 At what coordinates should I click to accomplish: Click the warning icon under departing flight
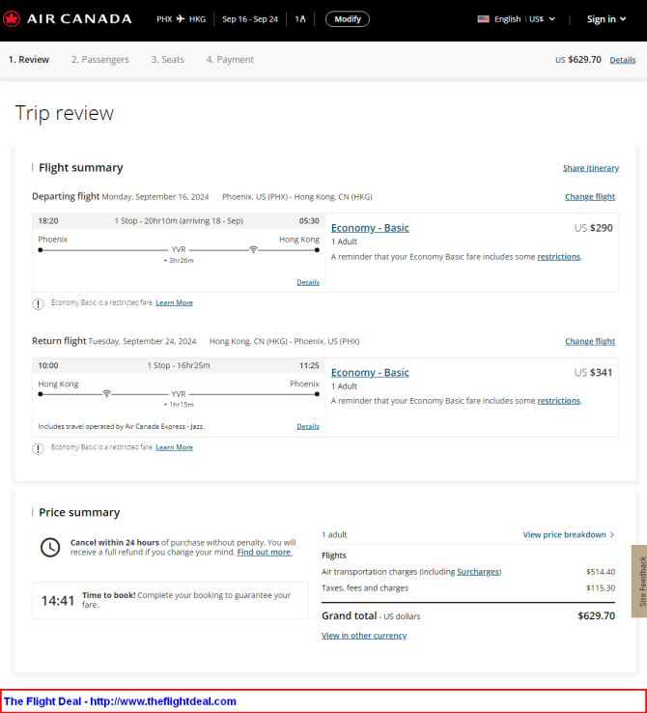[x=39, y=303]
